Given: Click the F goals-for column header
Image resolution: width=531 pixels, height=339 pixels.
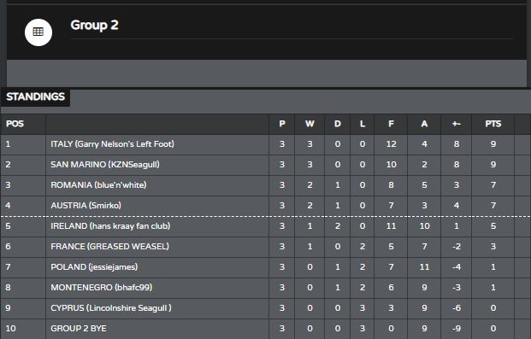Looking at the screenshot, I should (x=391, y=124).
